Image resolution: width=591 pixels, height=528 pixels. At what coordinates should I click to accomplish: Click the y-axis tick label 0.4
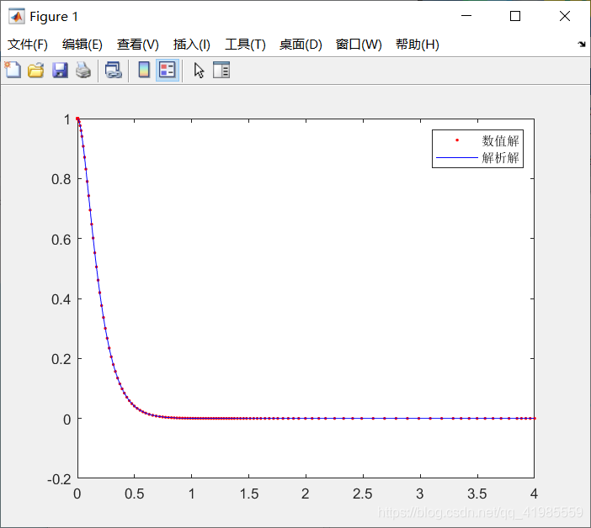pos(61,299)
